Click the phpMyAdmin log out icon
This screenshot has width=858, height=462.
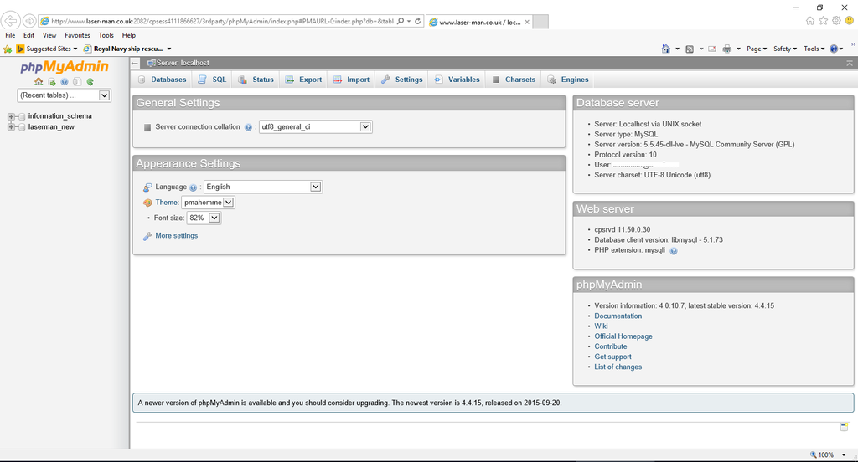pyautogui.click(x=51, y=81)
